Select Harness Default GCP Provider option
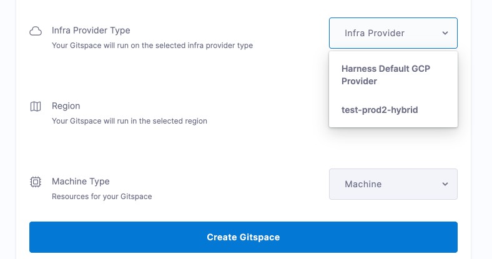492x259 pixels. click(386, 75)
